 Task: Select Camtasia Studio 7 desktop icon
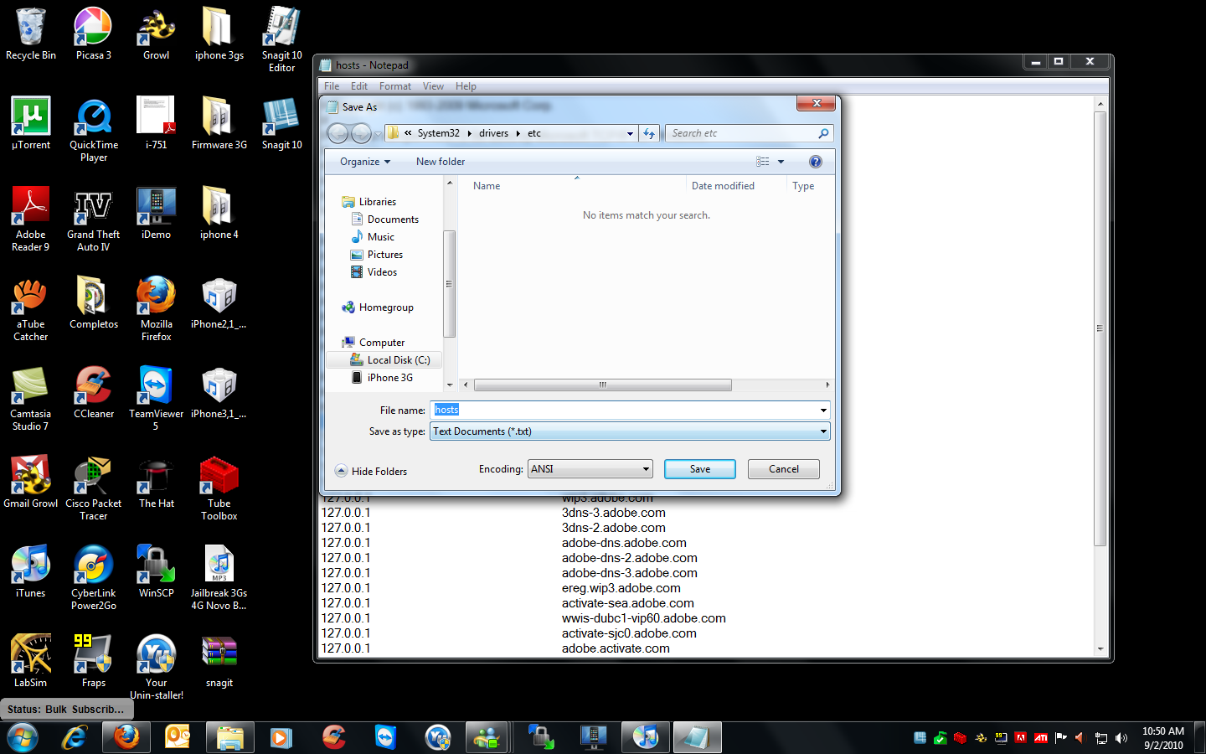(30, 398)
